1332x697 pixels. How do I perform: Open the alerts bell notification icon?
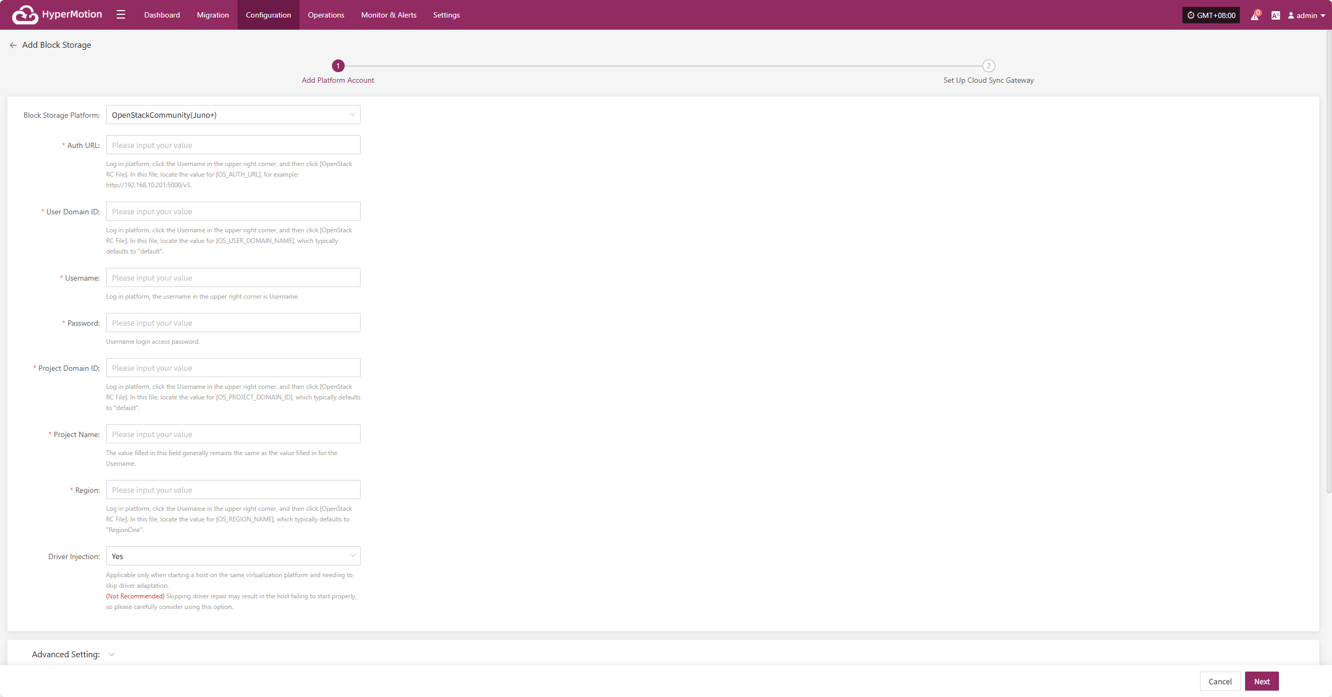point(1255,15)
